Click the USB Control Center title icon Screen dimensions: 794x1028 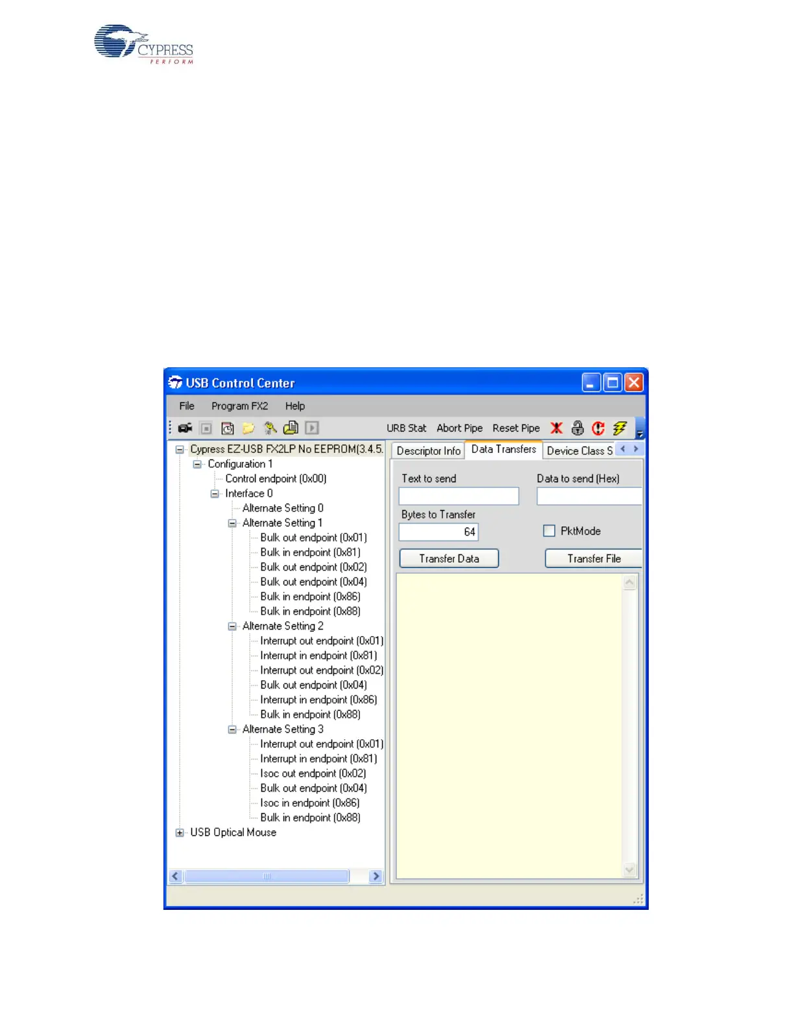175,383
